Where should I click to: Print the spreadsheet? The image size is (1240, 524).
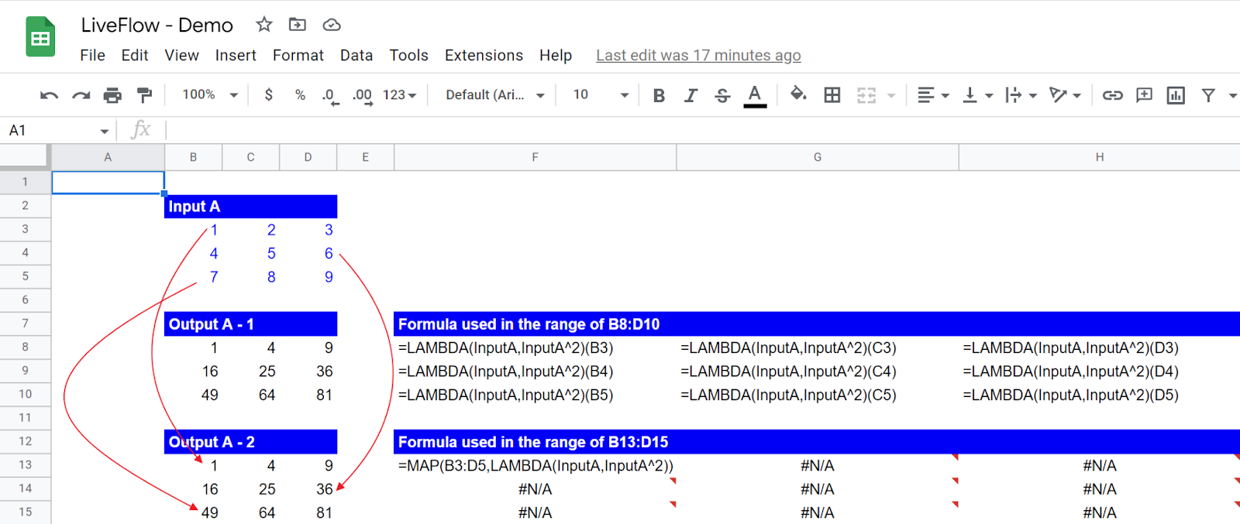pos(112,95)
